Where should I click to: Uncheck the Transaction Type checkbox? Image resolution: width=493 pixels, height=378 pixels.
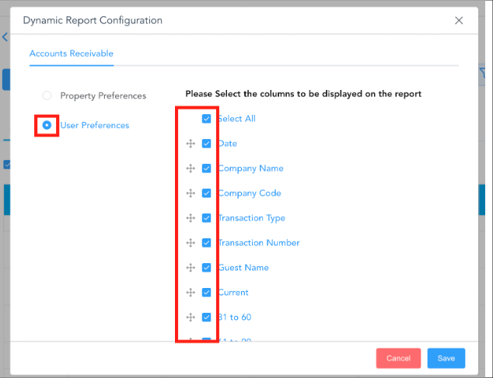(x=206, y=218)
